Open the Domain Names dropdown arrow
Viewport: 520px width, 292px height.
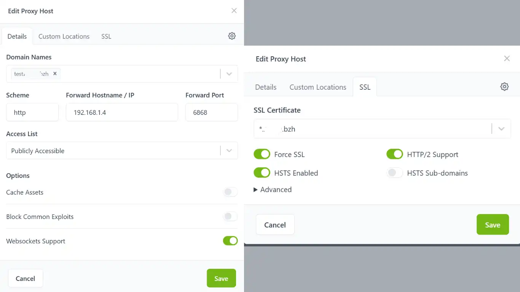pyautogui.click(x=229, y=74)
